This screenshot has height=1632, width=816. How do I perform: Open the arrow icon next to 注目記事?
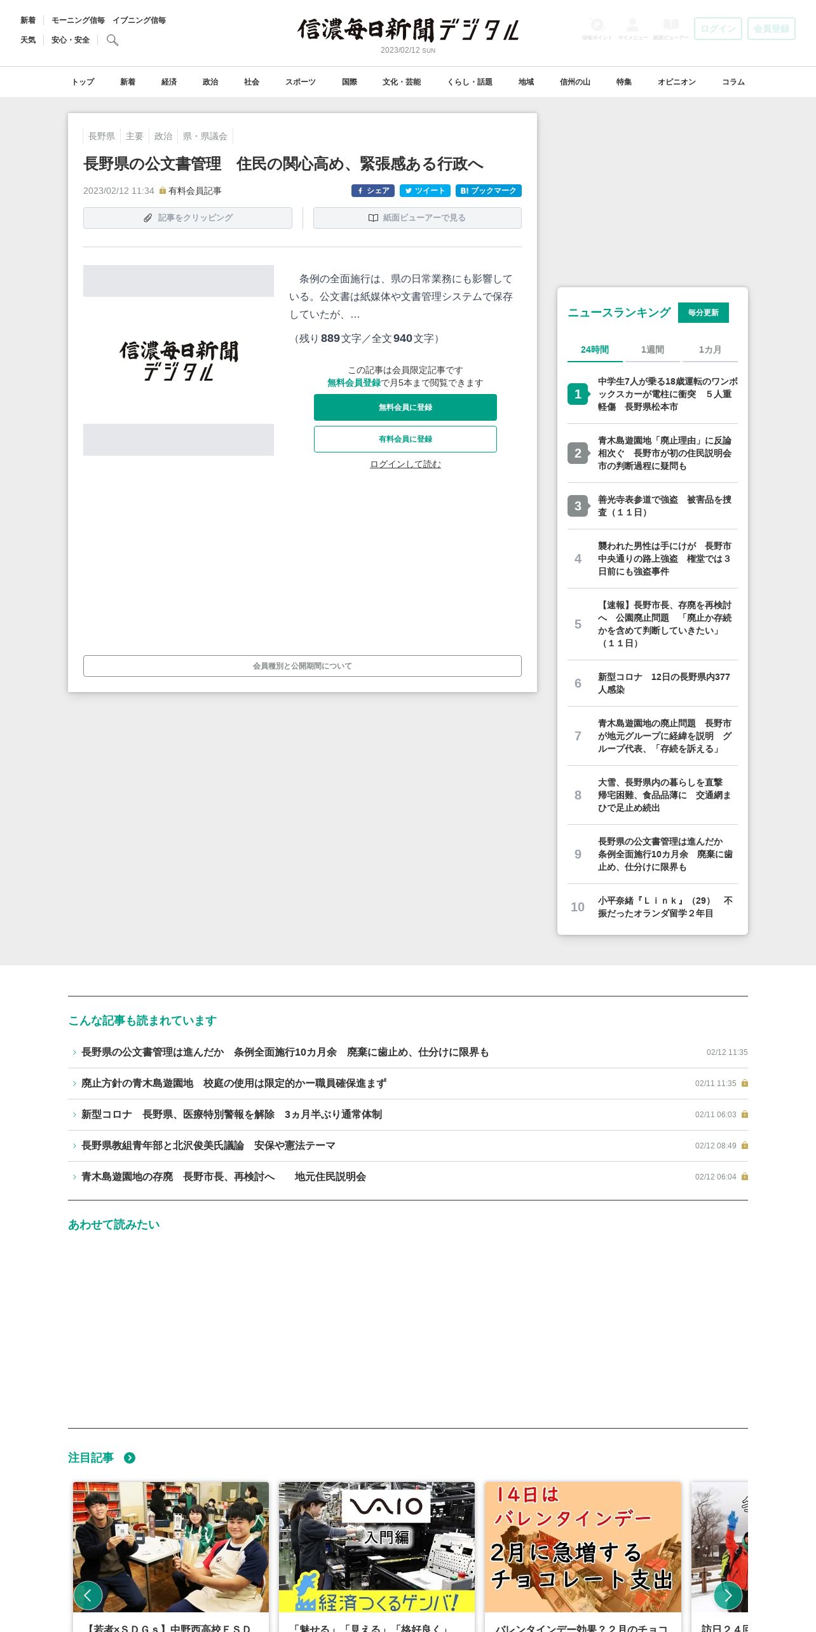pos(130,1458)
